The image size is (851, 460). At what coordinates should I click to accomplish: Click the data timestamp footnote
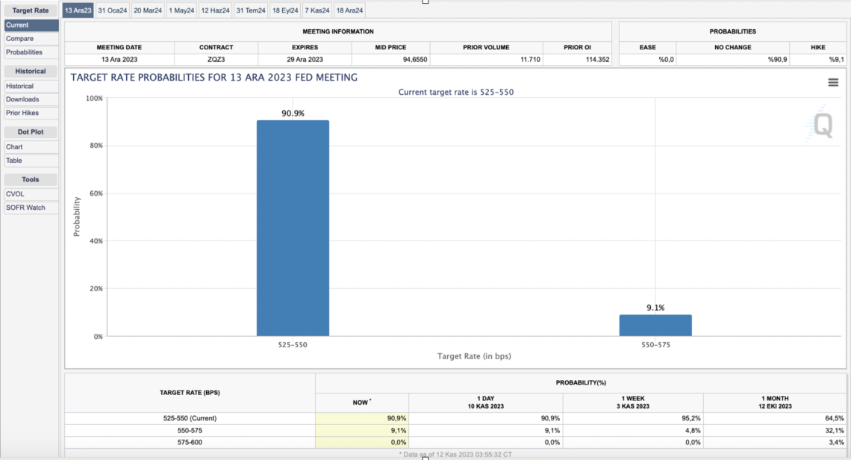coord(455,454)
